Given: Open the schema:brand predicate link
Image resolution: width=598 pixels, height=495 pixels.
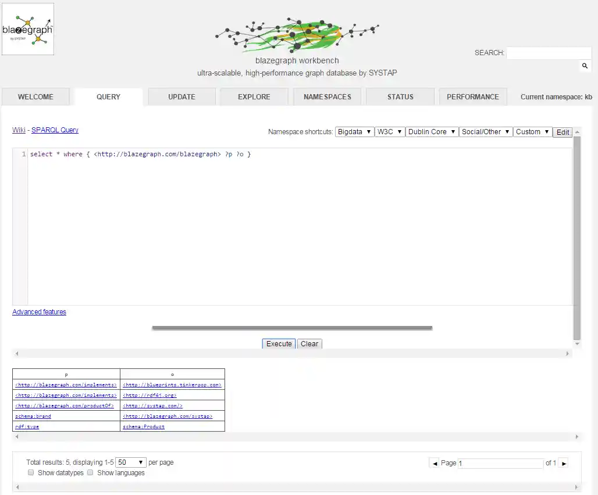Looking at the screenshot, I should (x=33, y=416).
